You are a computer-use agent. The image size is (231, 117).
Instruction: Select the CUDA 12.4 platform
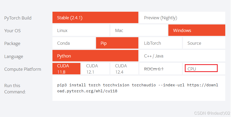124,69
